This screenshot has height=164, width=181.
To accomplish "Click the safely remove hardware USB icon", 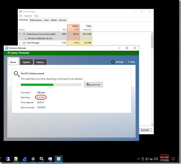I will [x=143, y=159].
